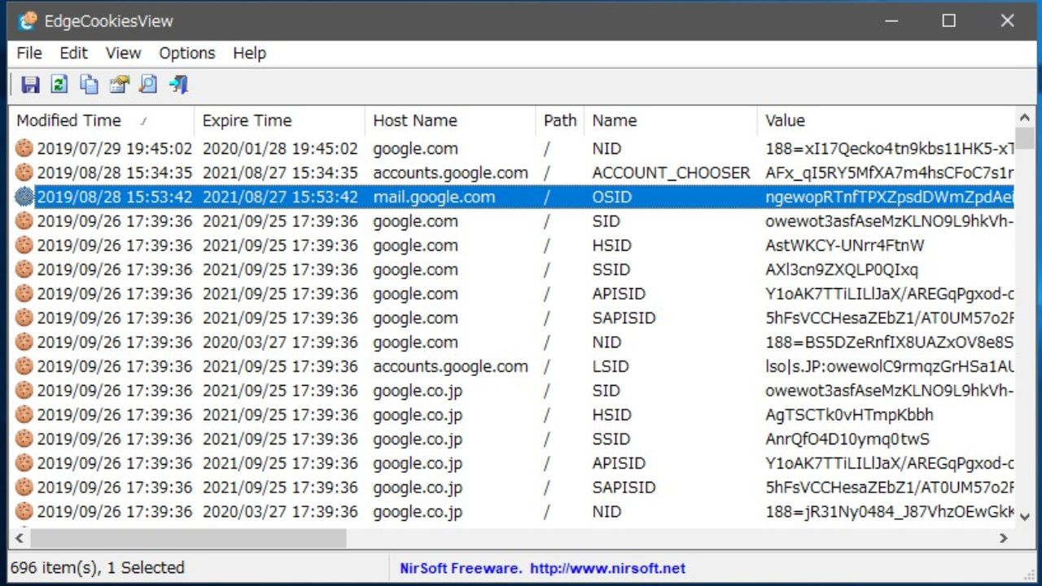Sort by the Expire Time column header

[x=279, y=120]
